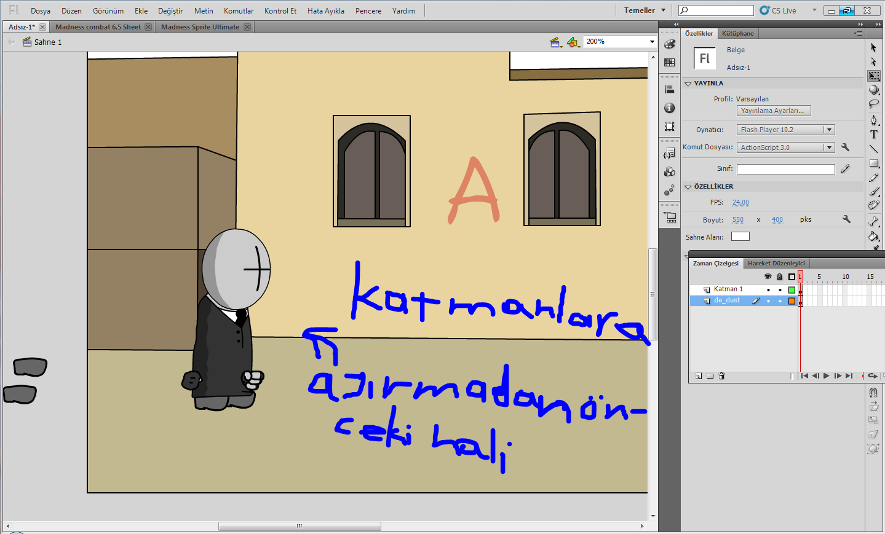Open the collapsed Info panel

670,108
